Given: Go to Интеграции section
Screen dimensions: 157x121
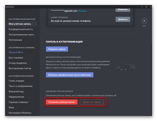Looking at the screenshot, I should point(15,40).
